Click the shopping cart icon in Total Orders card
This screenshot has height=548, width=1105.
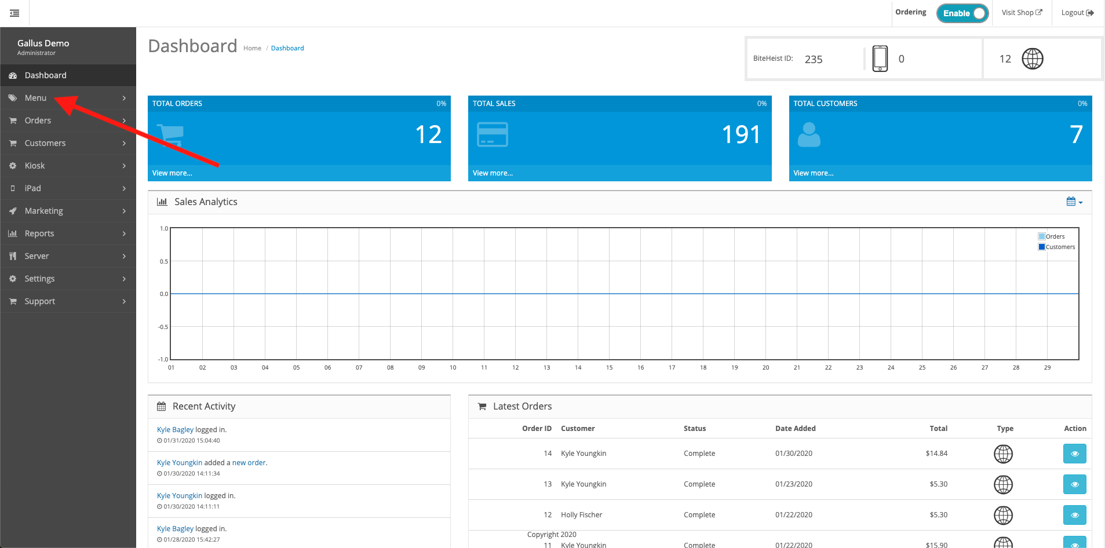click(x=170, y=136)
